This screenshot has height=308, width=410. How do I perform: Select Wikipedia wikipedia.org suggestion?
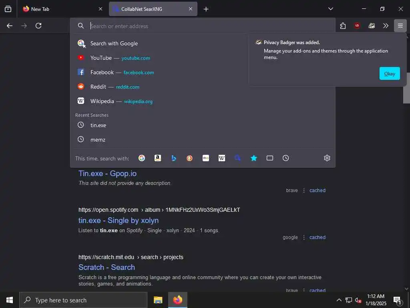[x=203, y=101]
